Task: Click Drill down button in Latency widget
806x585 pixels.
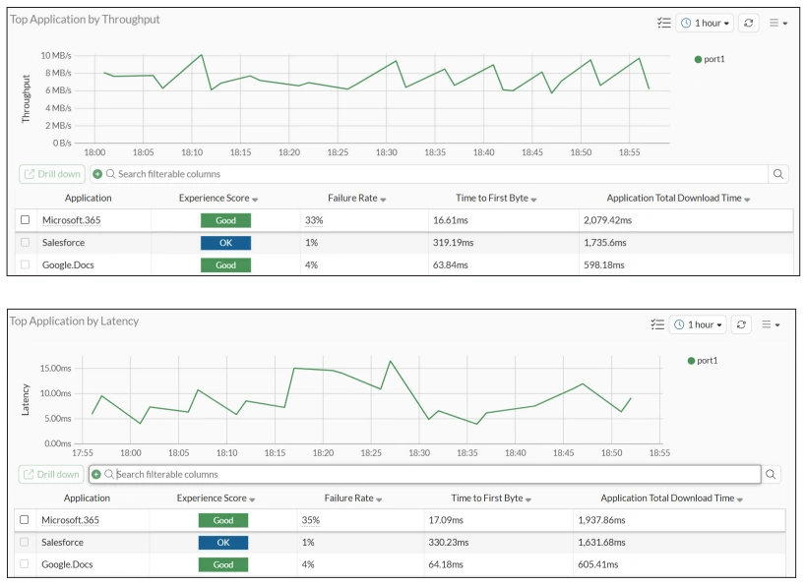Action: click(x=51, y=474)
